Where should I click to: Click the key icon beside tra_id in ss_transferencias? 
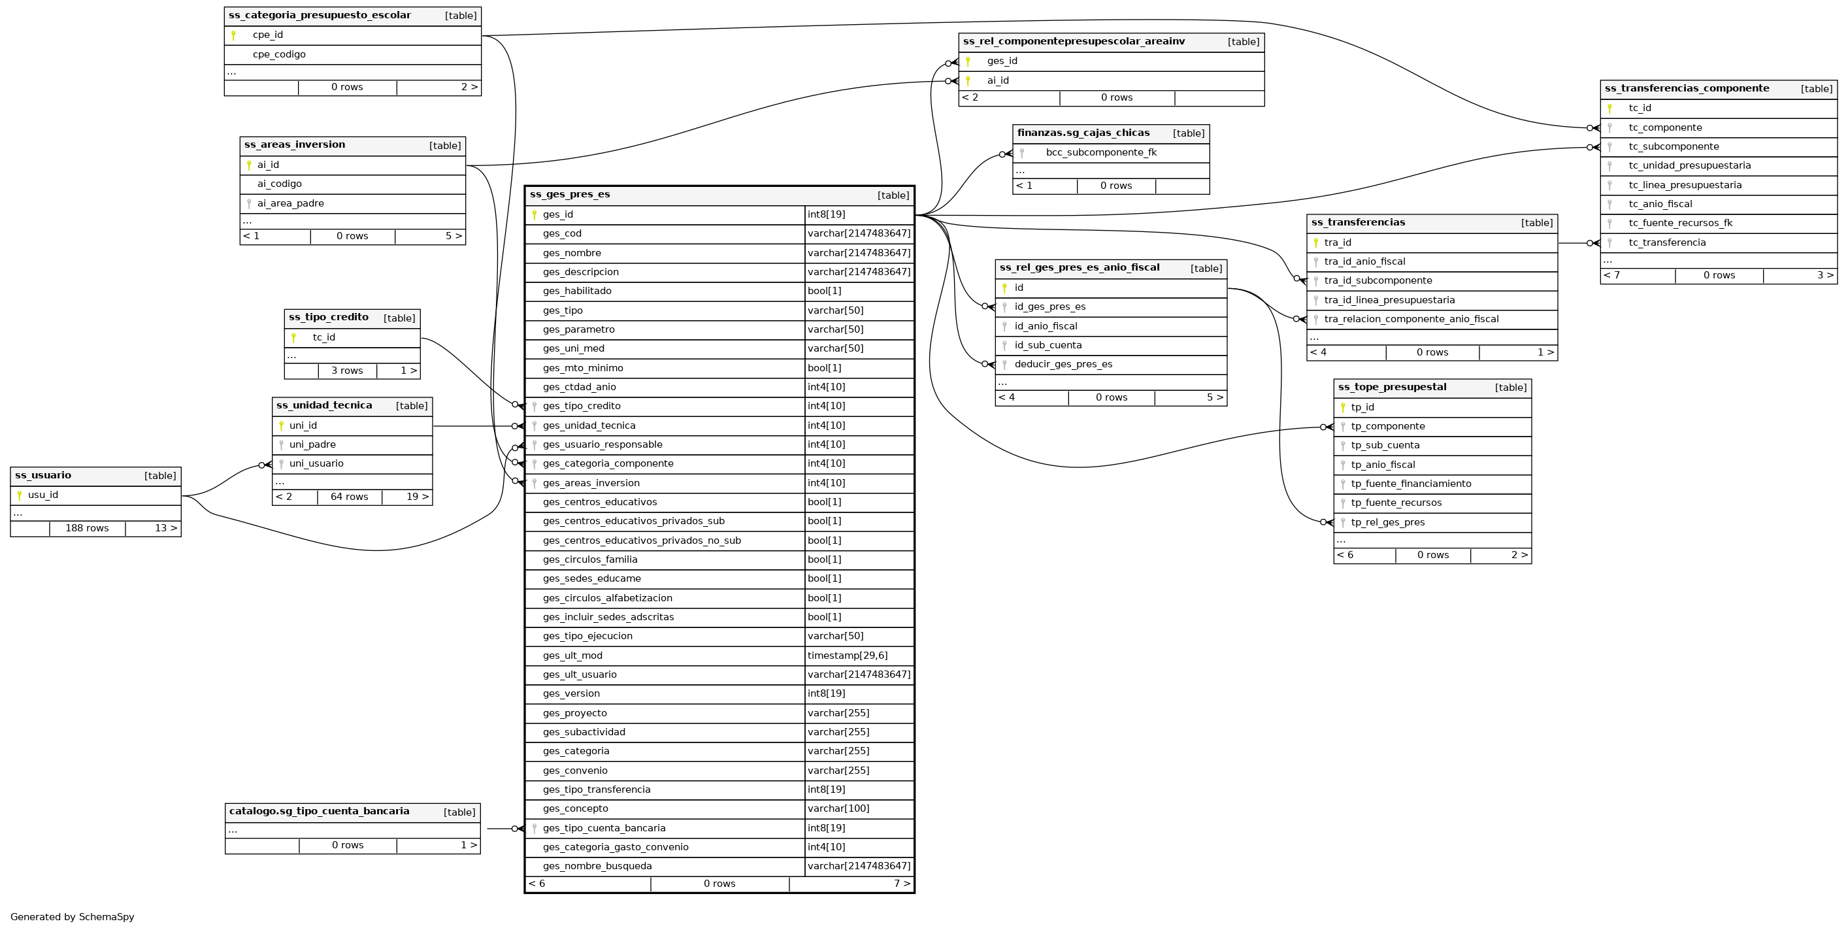click(1315, 243)
